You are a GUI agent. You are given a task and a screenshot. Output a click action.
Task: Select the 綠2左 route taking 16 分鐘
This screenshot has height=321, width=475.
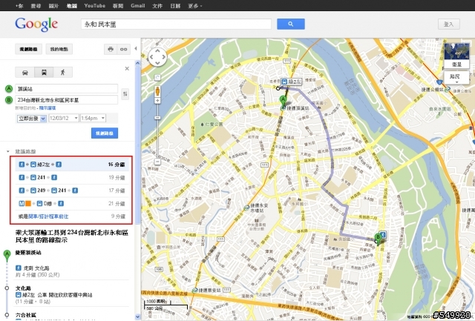[x=72, y=165]
